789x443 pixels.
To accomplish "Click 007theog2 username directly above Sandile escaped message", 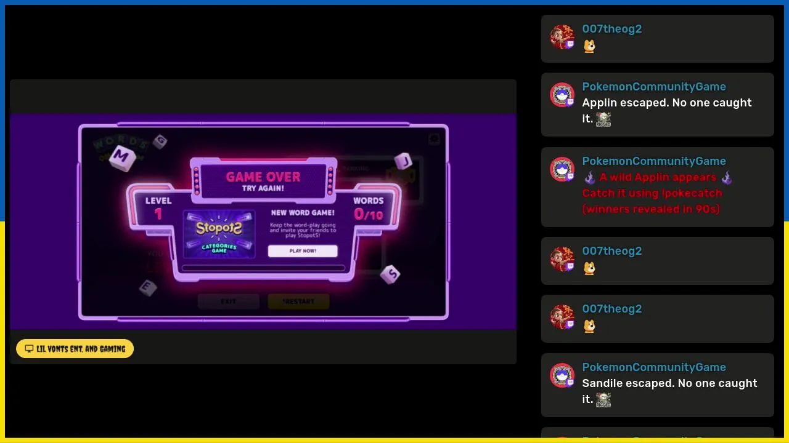I will click(612, 309).
